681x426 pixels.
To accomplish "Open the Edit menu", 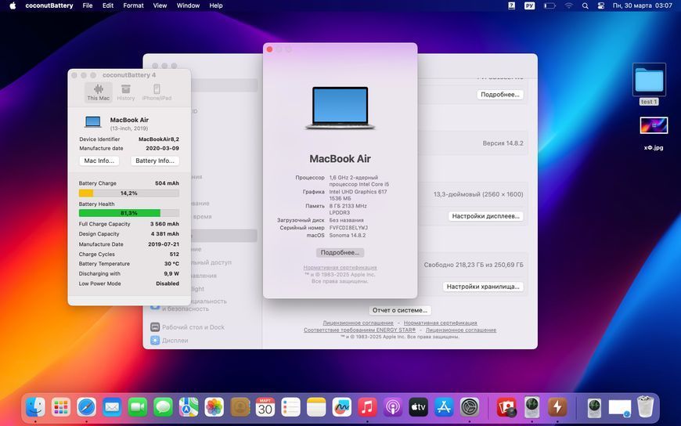I will pyautogui.click(x=108, y=5).
